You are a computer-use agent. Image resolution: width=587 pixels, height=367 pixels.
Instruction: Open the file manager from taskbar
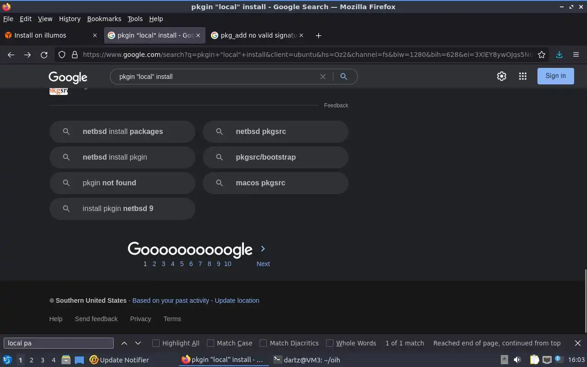[66, 360]
